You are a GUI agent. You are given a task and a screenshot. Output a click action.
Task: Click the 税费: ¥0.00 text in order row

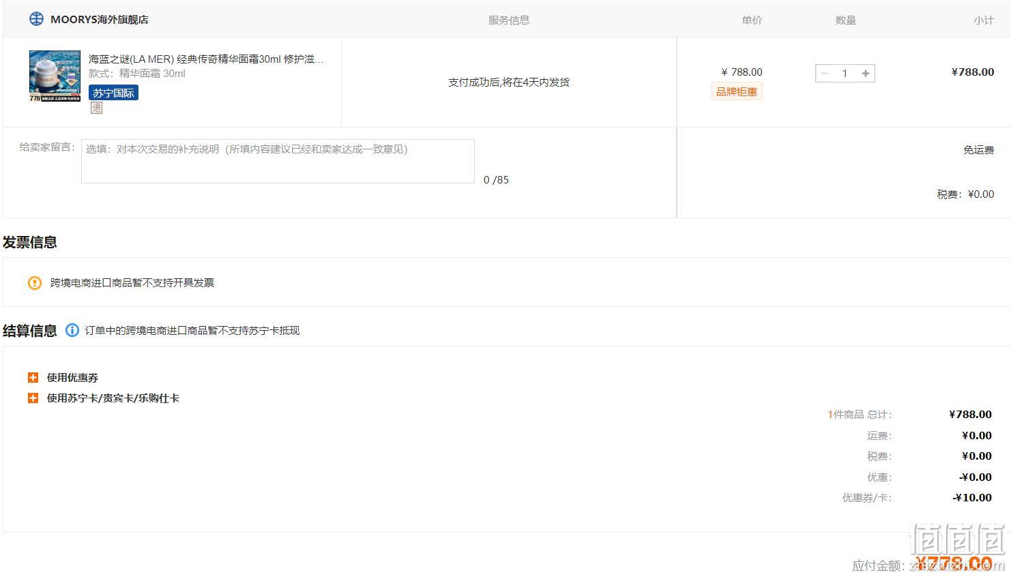(x=965, y=194)
